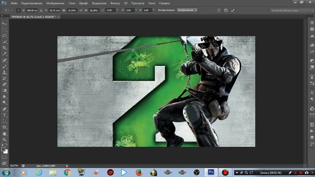Toggle the maintain aspect ratio link icon
315x177 pixels.
coord(81,10)
